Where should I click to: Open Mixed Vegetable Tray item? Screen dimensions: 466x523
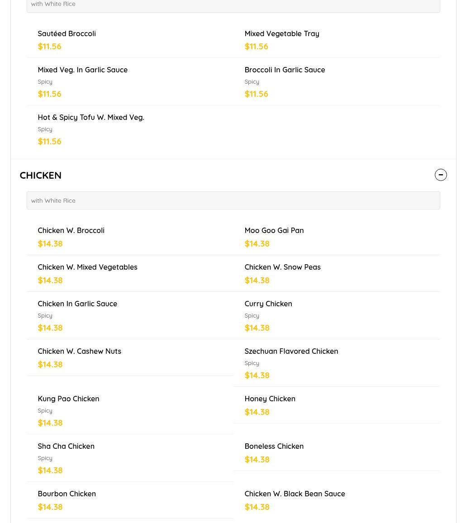[282, 34]
